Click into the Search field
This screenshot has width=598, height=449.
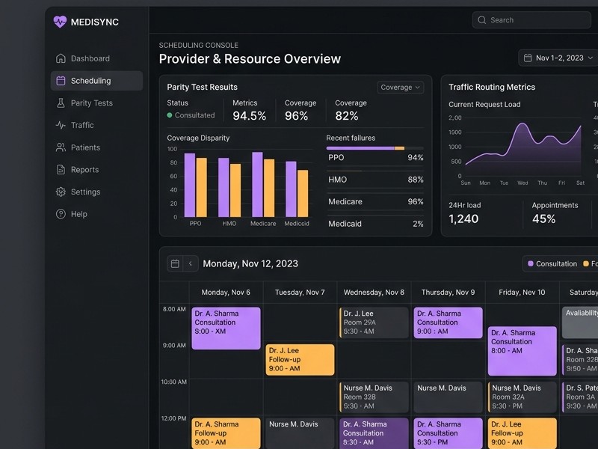(531, 20)
